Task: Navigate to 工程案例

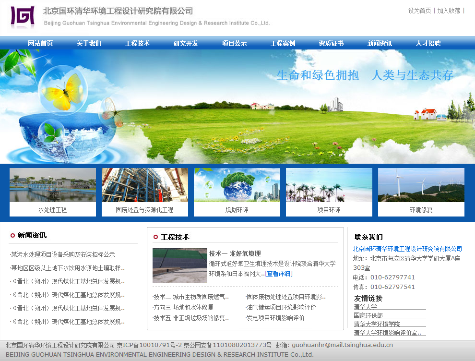Action: tap(283, 43)
